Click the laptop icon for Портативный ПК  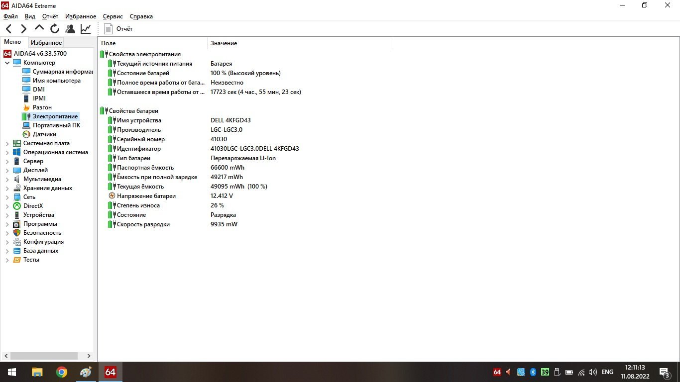point(26,125)
